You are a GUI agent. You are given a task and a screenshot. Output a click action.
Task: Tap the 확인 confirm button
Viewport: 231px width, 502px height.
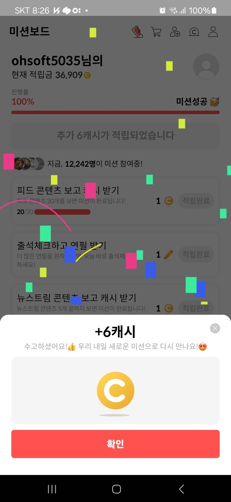[x=115, y=444]
